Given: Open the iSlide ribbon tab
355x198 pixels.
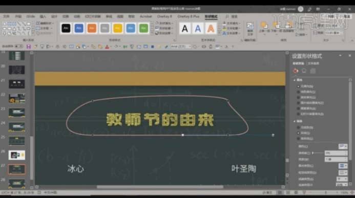Looking at the screenshot, I should pos(31,16).
